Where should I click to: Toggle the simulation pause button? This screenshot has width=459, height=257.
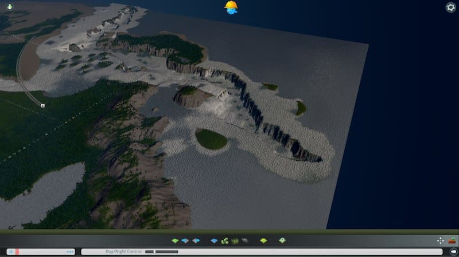[x=10, y=251]
